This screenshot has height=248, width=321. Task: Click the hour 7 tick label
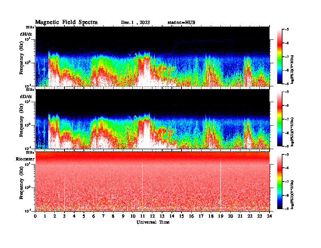(x=104, y=216)
